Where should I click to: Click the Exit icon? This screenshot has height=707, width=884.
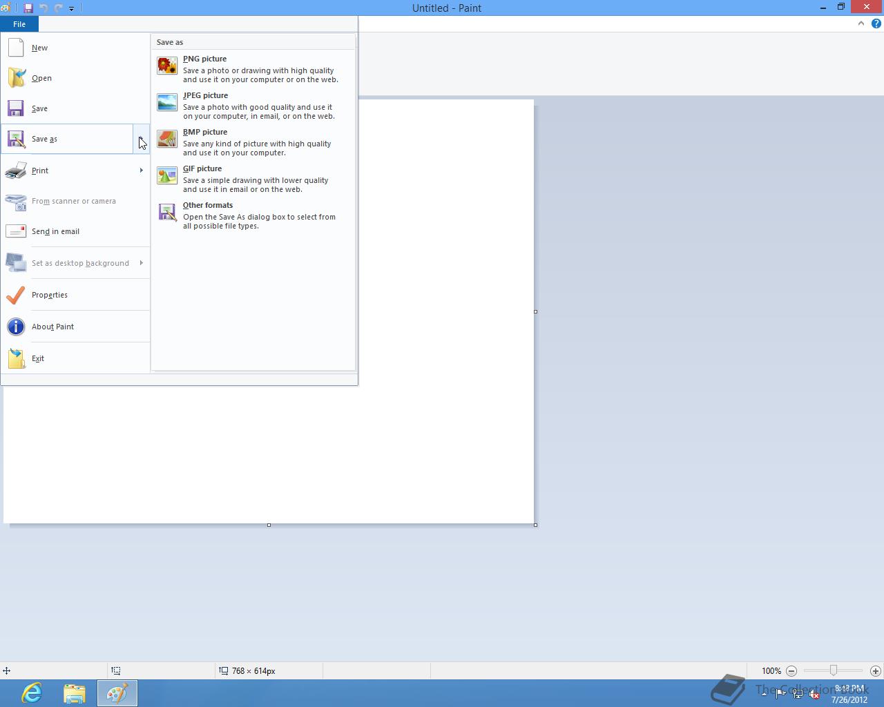(16, 358)
